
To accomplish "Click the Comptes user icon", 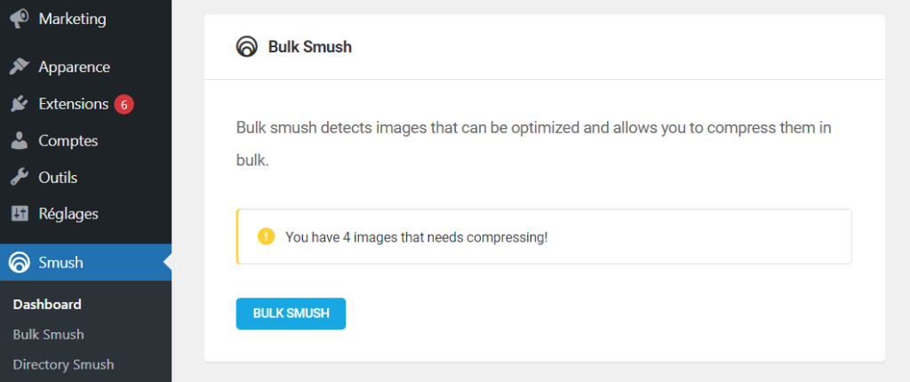I will point(19,140).
